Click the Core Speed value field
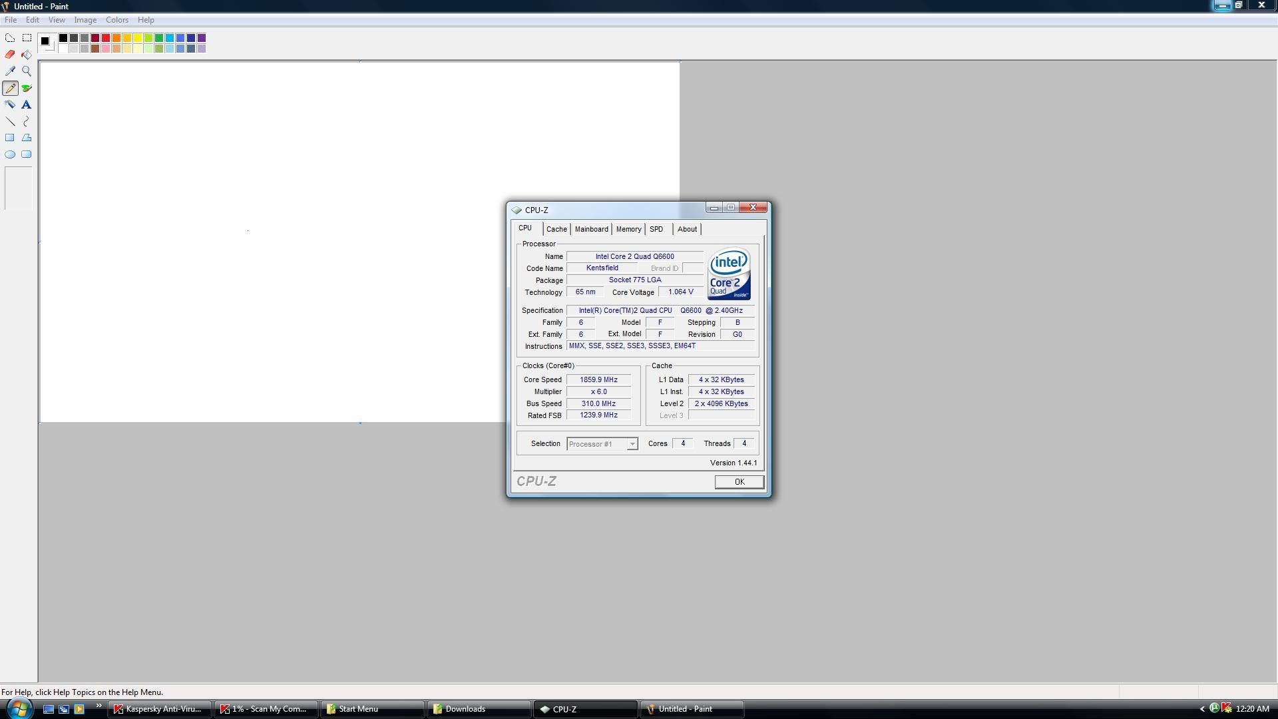Screen dimensions: 1278x719 [598, 380]
